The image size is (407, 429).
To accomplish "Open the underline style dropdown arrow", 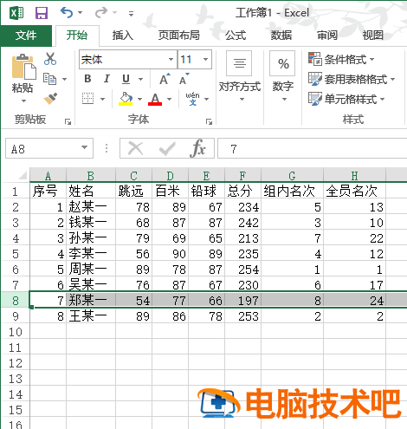I will pyautogui.click(x=140, y=79).
